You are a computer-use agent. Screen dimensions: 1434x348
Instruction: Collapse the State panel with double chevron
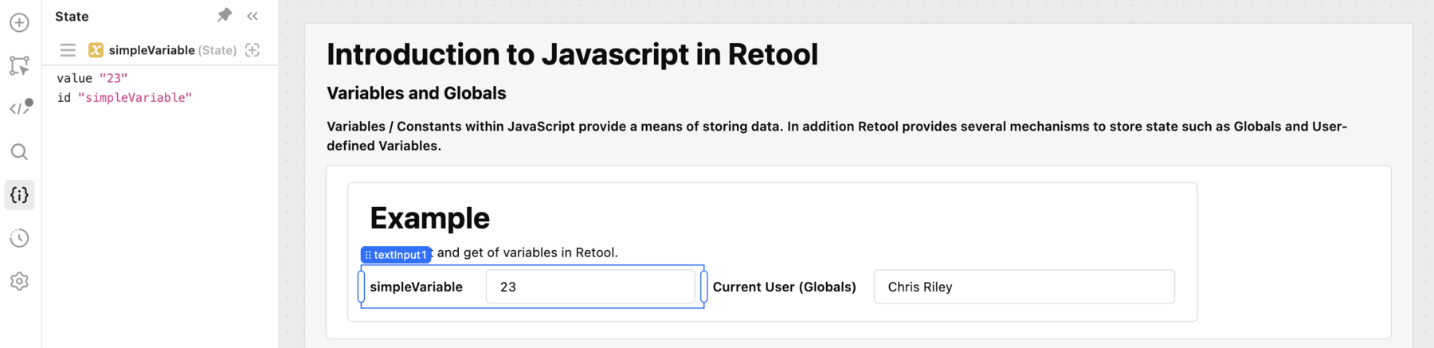253,16
